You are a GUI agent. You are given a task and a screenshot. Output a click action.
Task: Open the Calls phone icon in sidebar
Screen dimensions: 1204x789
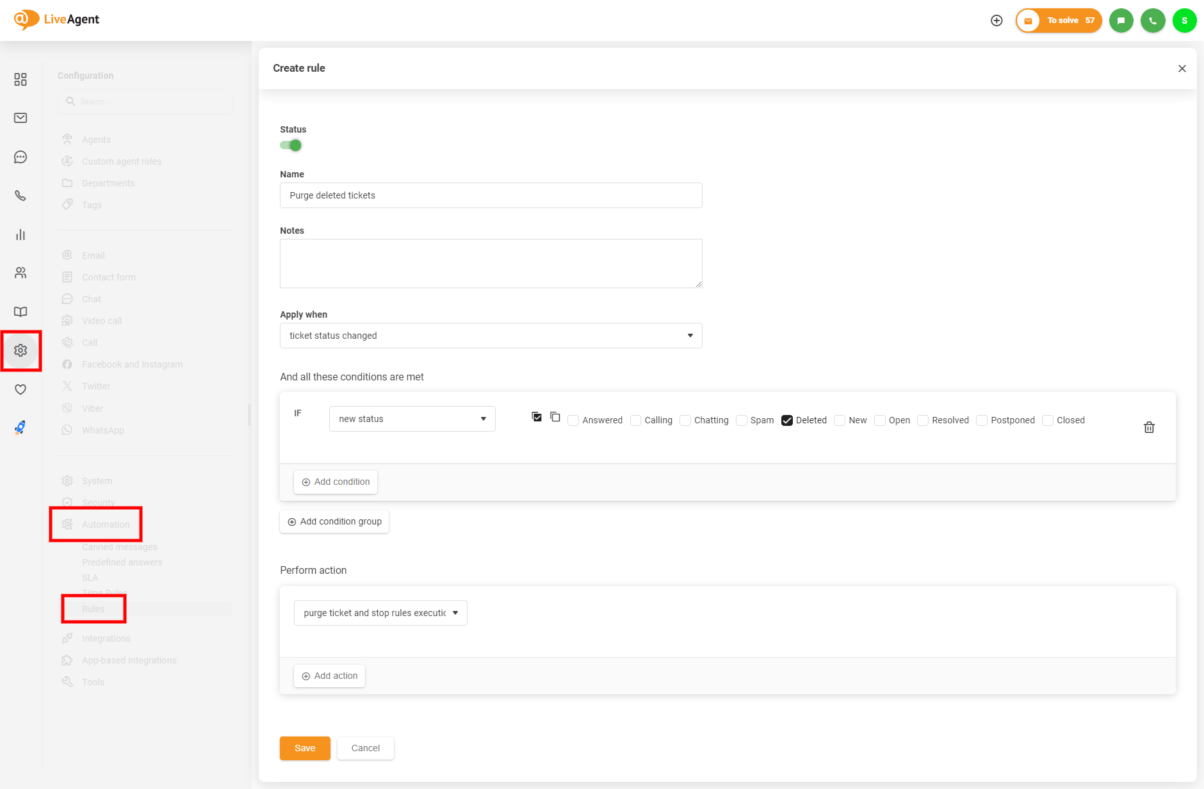point(20,196)
